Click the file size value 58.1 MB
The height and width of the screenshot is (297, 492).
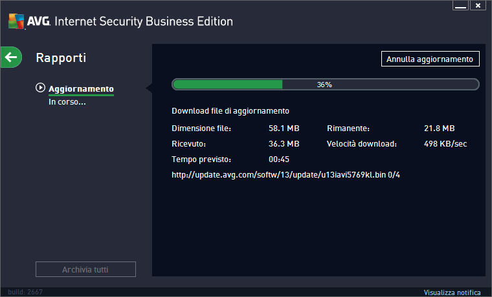point(284,128)
